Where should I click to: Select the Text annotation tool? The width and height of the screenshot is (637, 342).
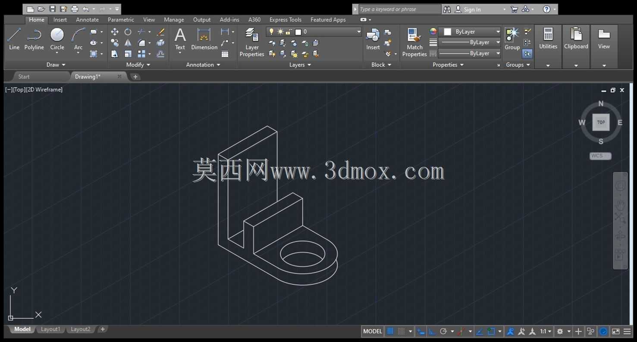coord(180,39)
